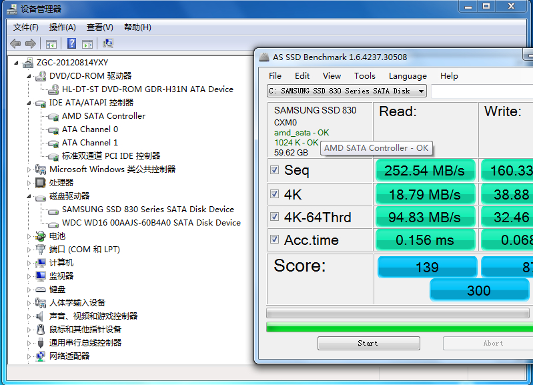Click the ATA Channel 0 device icon

pyautogui.click(x=53, y=130)
